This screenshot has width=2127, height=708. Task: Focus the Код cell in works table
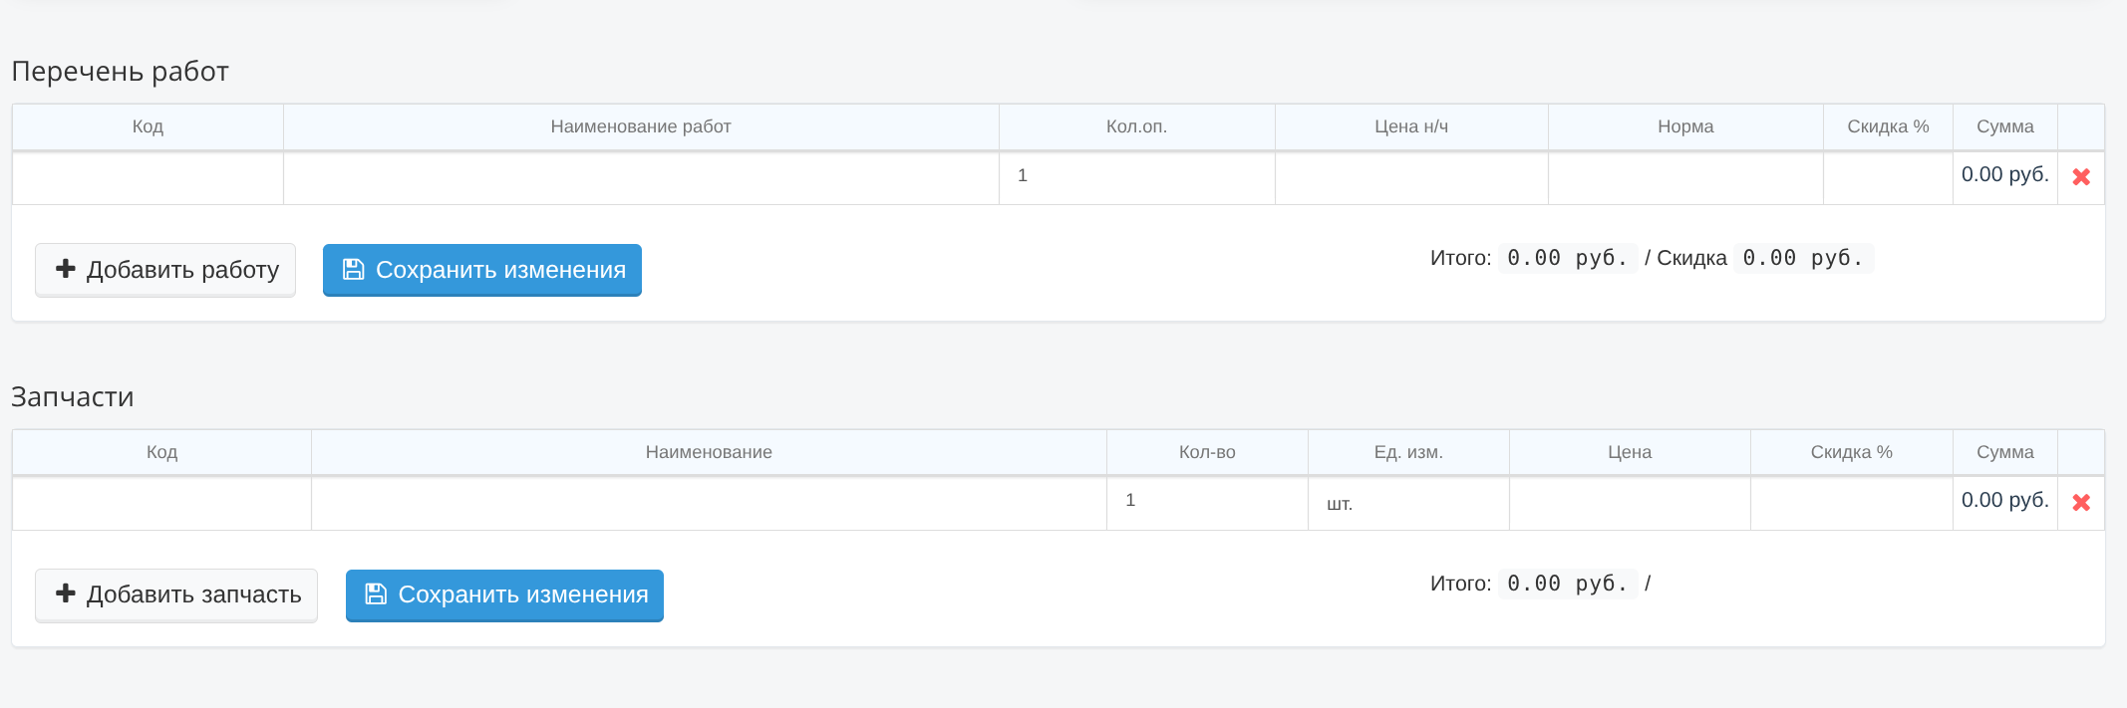tap(148, 177)
